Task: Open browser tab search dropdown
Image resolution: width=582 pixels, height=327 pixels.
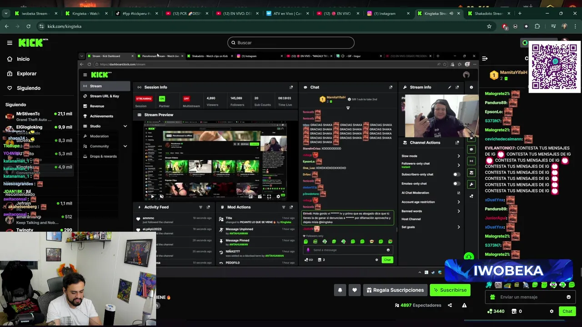Action: pyautogui.click(x=5, y=14)
